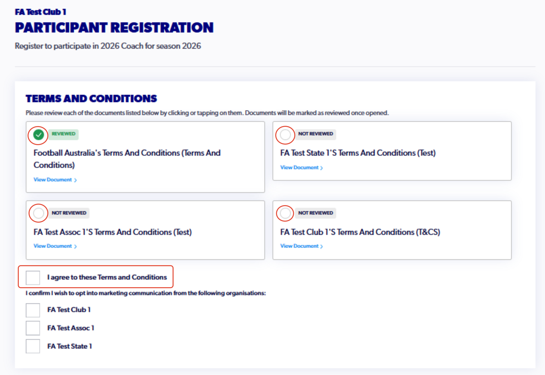Click the chevron beside FA Test Assoc 1's View Document
Viewport: 545px width, 375px height.
click(x=75, y=246)
